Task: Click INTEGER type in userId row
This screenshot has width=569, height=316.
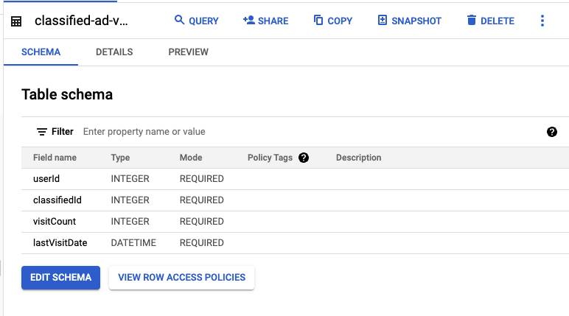Action: coord(130,178)
